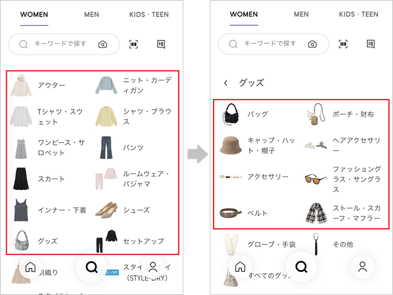Select WOMEN tab on the right screen

[244, 15]
